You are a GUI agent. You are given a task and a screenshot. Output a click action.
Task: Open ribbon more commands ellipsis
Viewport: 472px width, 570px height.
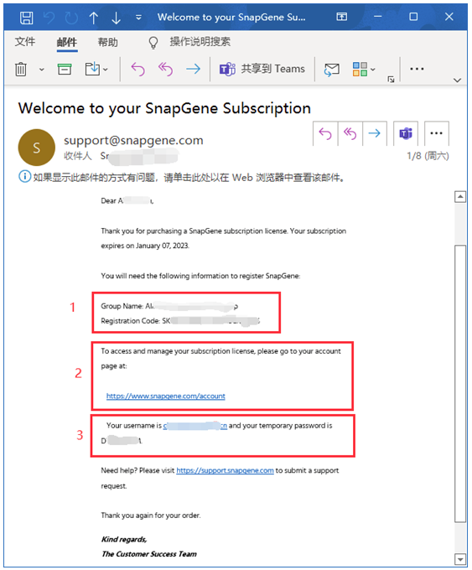[x=417, y=69]
